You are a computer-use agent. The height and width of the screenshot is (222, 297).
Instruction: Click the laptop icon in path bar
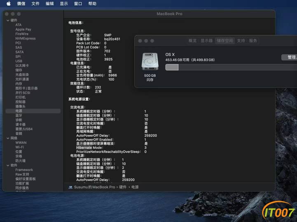point(70,187)
